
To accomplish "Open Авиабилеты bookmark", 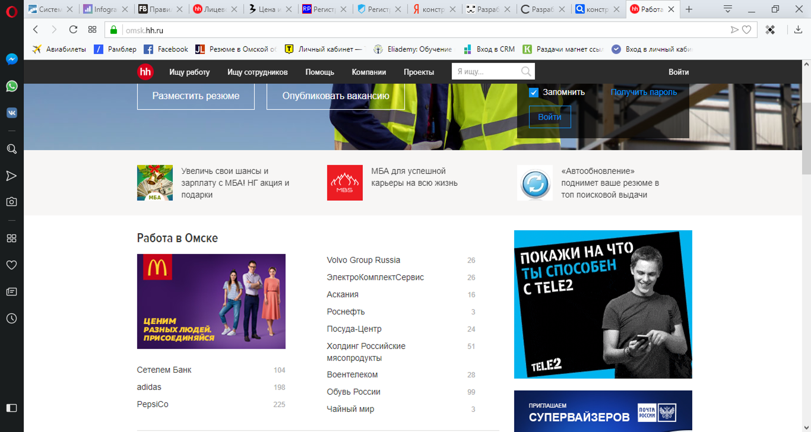I will click(x=59, y=49).
